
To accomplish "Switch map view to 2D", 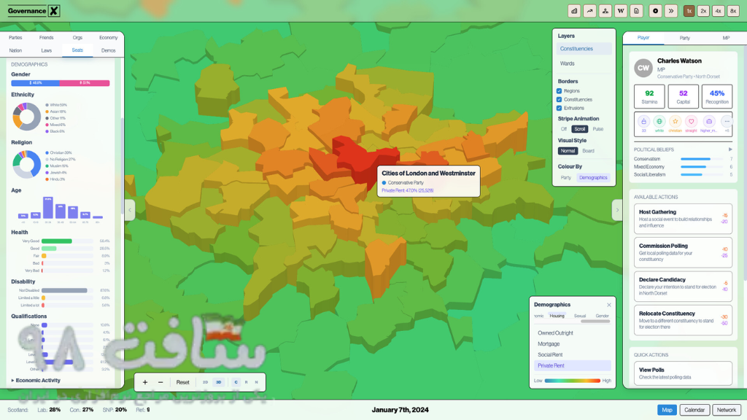I will [x=205, y=382].
